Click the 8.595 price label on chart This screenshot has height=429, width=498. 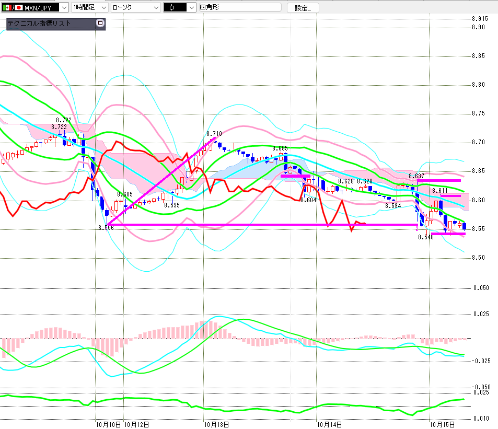click(x=172, y=205)
